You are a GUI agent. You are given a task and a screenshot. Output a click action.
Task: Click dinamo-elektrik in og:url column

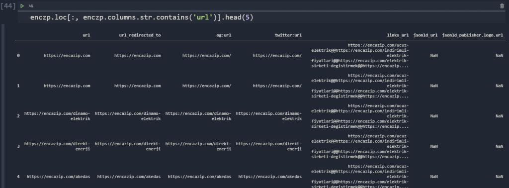pyautogui.click(x=198, y=116)
